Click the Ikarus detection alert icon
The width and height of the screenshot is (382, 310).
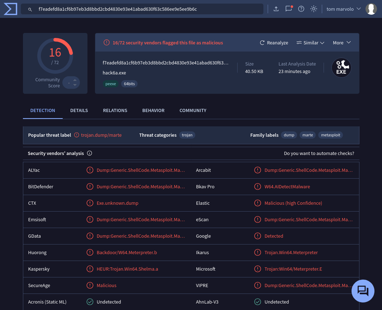click(x=258, y=252)
